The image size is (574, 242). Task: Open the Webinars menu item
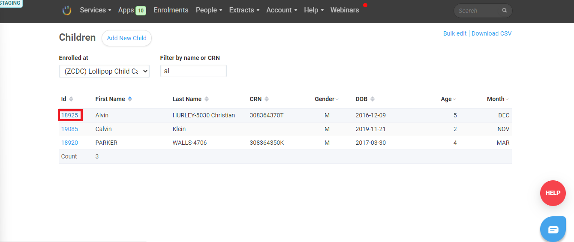pyautogui.click(x=345, y=10)
